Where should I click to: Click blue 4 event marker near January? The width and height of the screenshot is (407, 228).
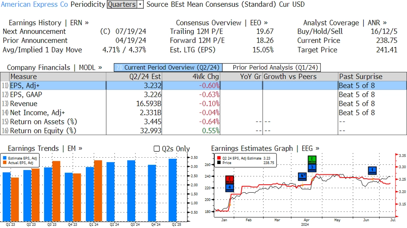coord(229,187)
